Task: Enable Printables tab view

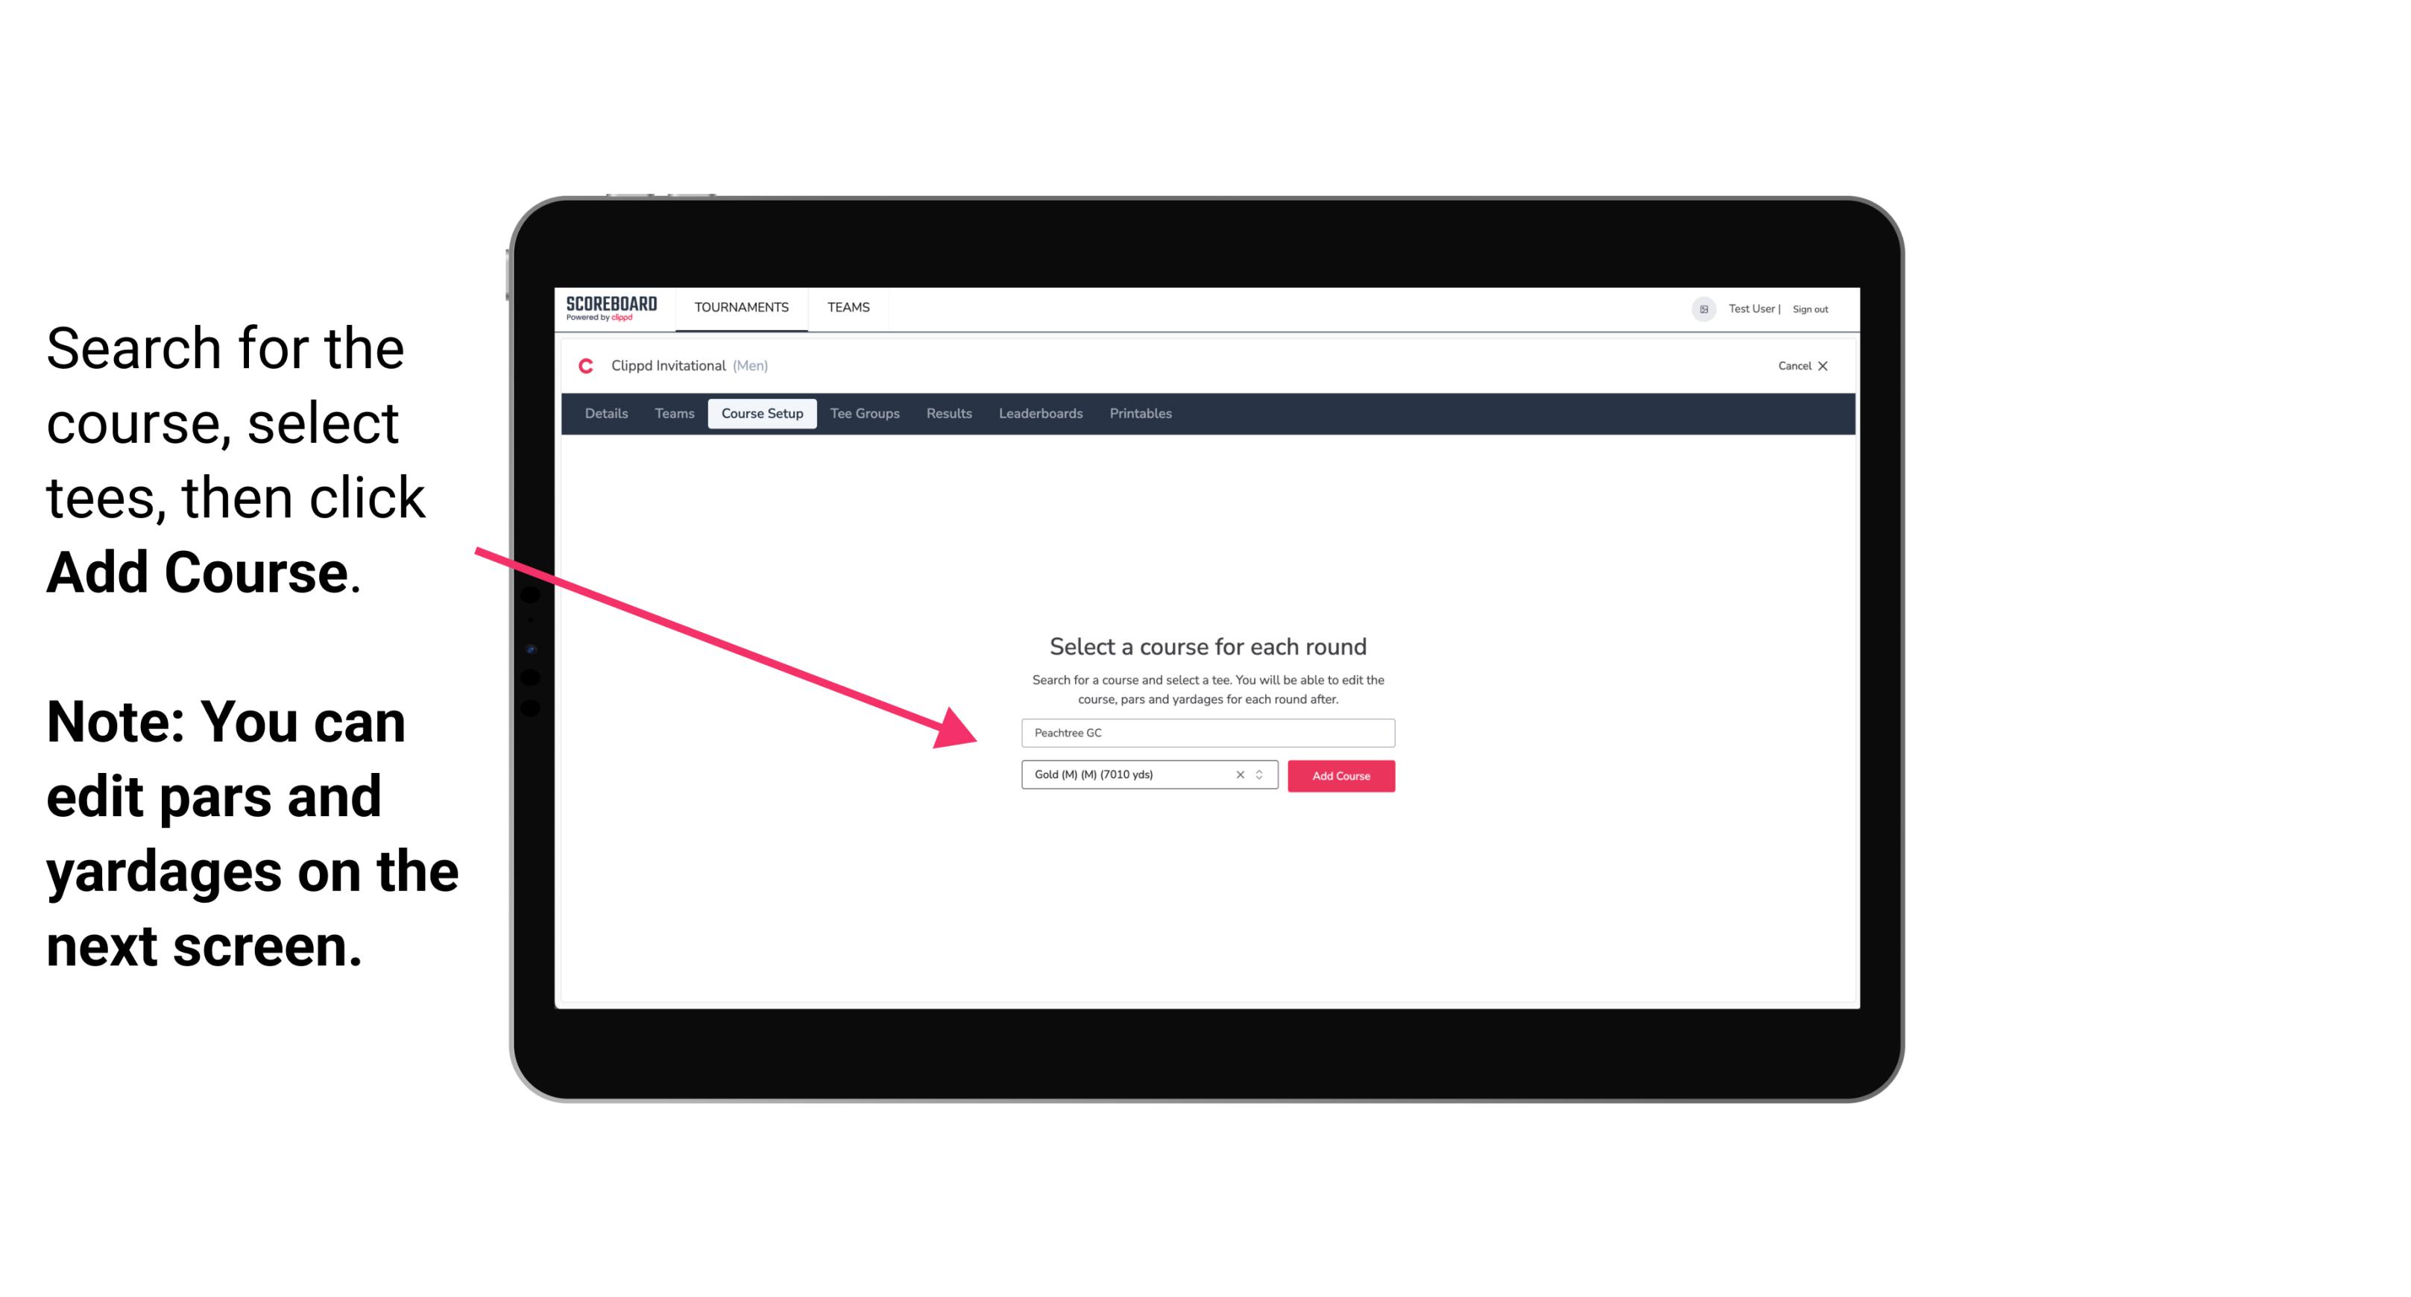Action: point(1141,414)
